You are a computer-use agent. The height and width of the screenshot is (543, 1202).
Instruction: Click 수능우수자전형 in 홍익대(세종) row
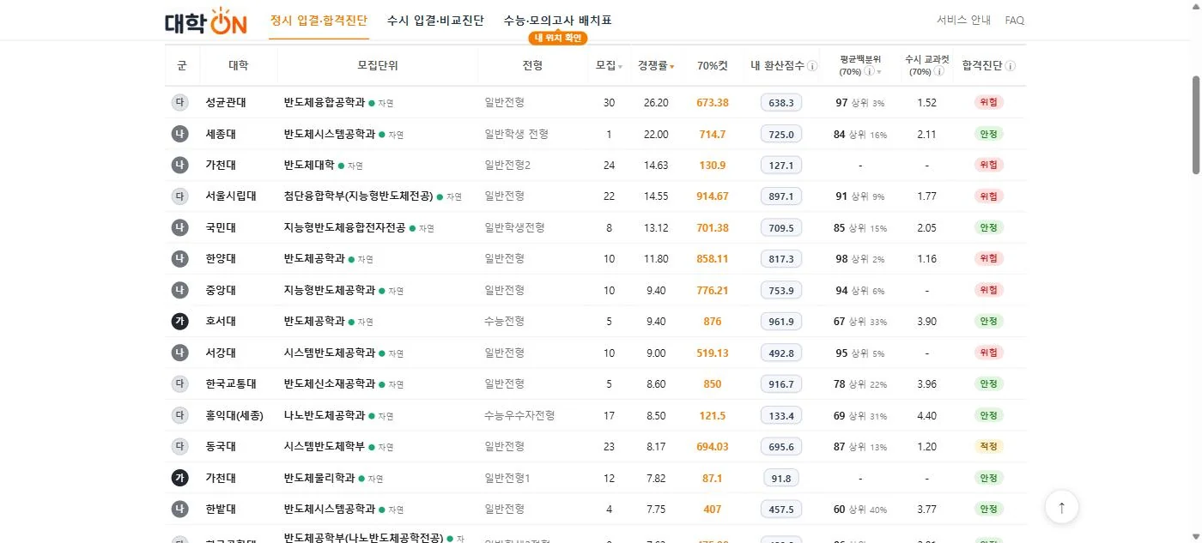[x=519, y=415]
